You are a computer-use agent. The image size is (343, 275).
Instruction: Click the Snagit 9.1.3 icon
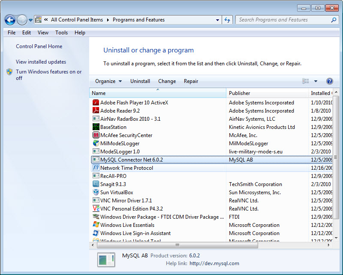pos(96,184)
